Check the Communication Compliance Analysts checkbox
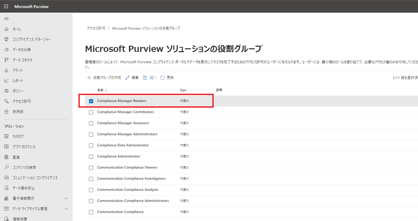This screenshot has height=221, width=418. pyautogui.click(x=91, y=190)
